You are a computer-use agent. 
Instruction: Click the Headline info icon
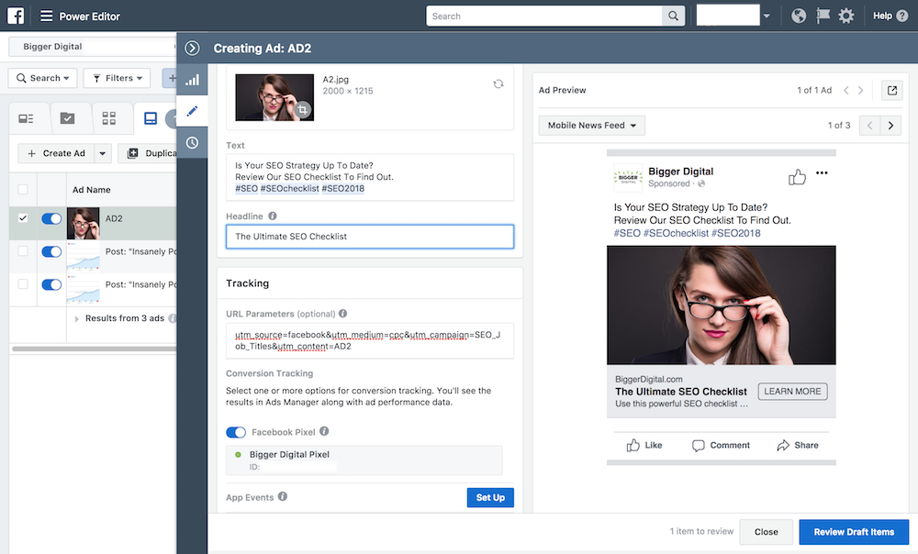click(x=273, y=216)
